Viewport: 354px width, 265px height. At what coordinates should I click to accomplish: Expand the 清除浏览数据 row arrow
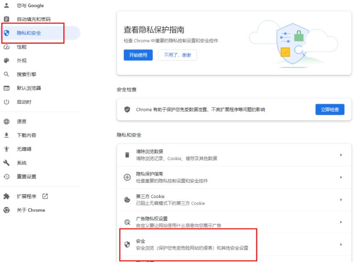pos(341,155)
